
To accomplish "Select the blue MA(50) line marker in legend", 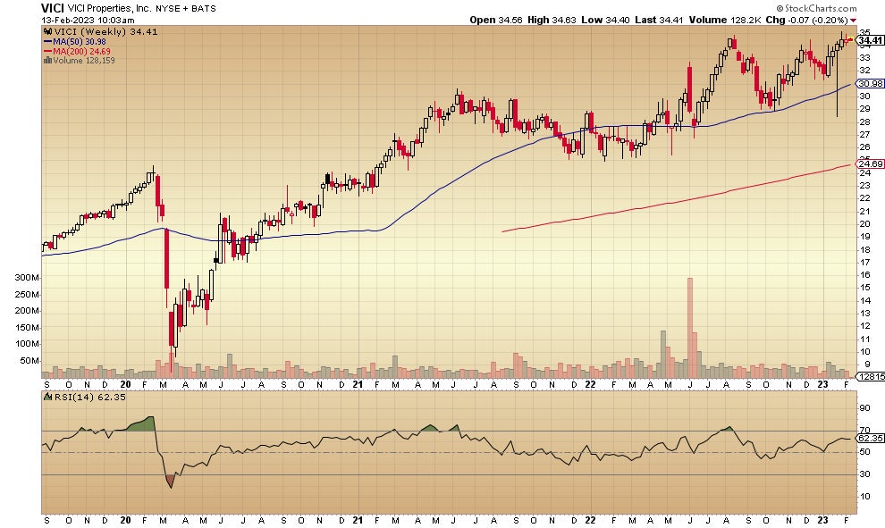I will coord(48,42).
